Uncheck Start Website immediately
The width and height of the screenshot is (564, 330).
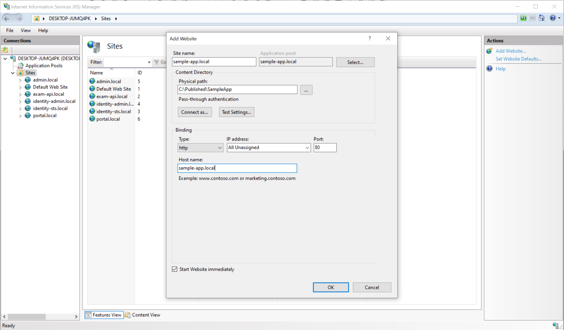[175, 269]
